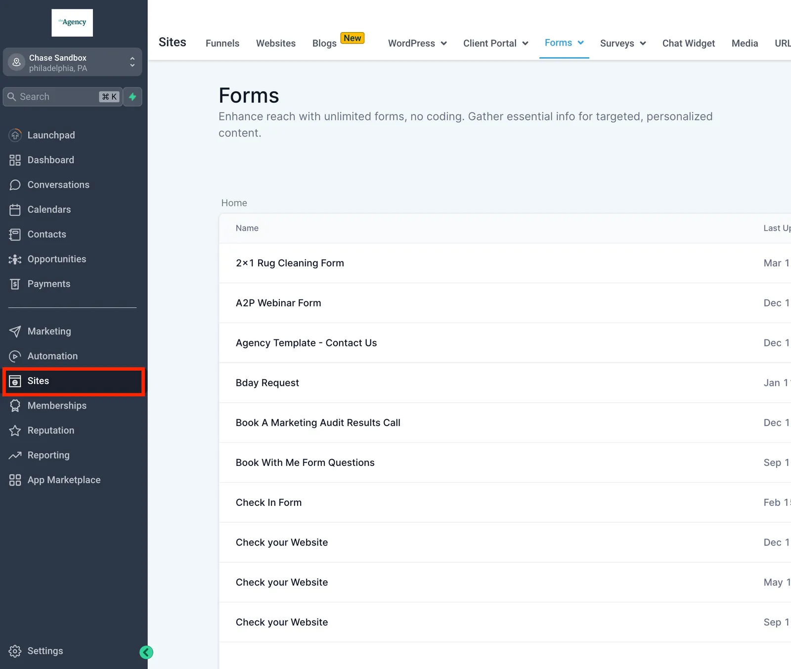Click the Reporting trend line icon
The height and width of the screenshot is (669, 791).
tap(15, 455)
